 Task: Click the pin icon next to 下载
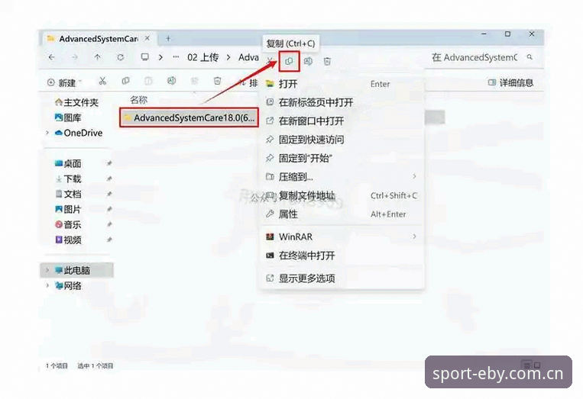[109, 179]
